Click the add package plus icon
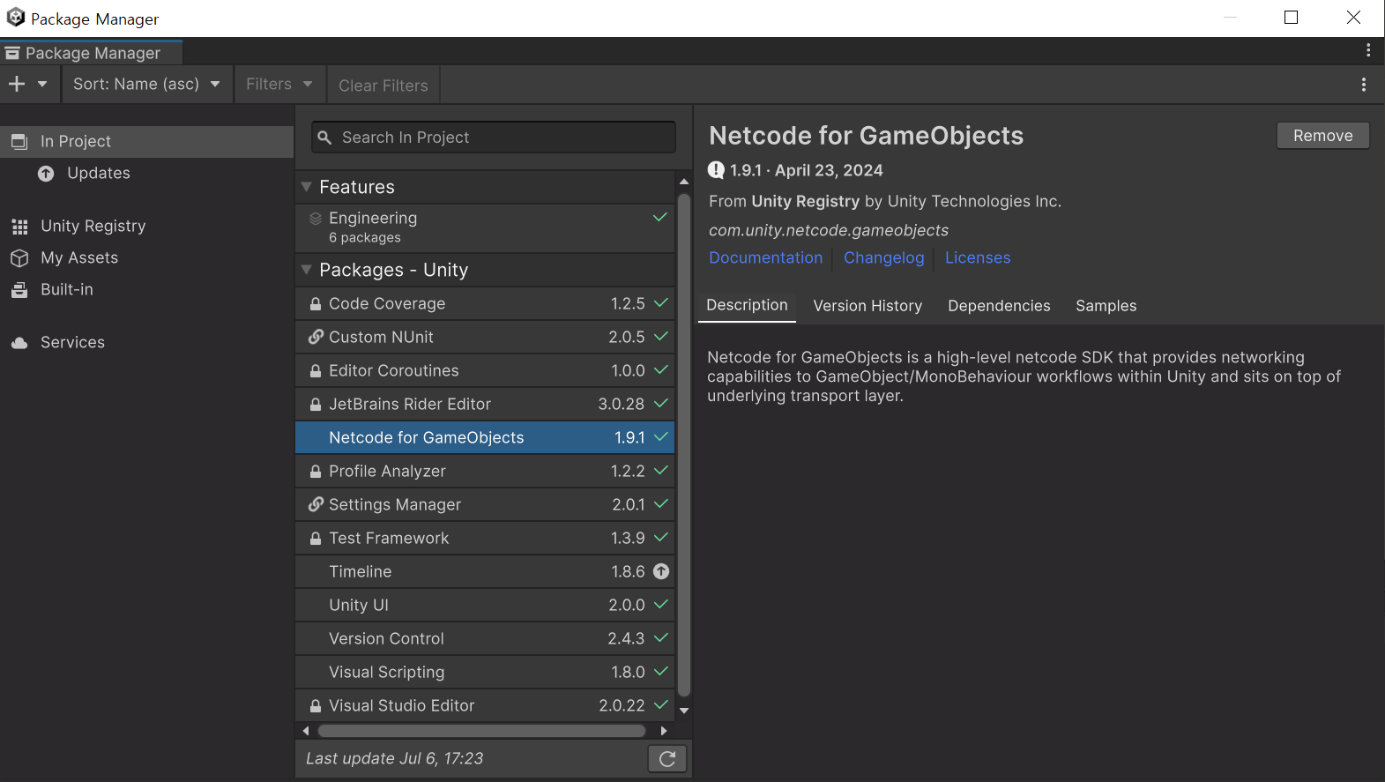The width and height of the screenshot is (1385, 782). tap(17, 84)
